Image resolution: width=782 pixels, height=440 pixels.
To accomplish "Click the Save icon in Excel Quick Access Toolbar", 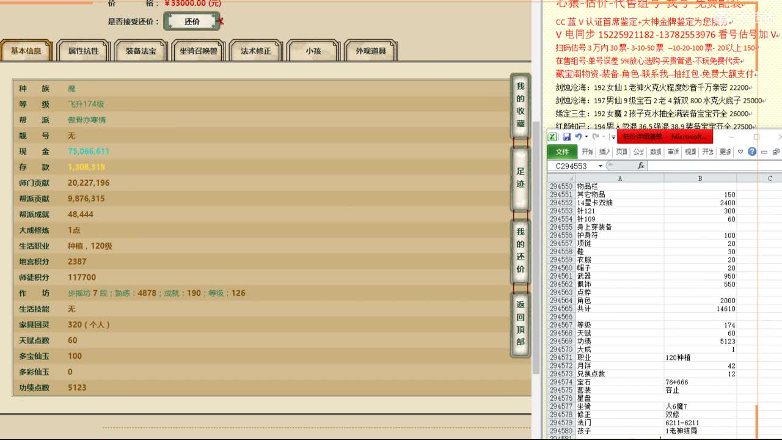I will tap(567, 136).
